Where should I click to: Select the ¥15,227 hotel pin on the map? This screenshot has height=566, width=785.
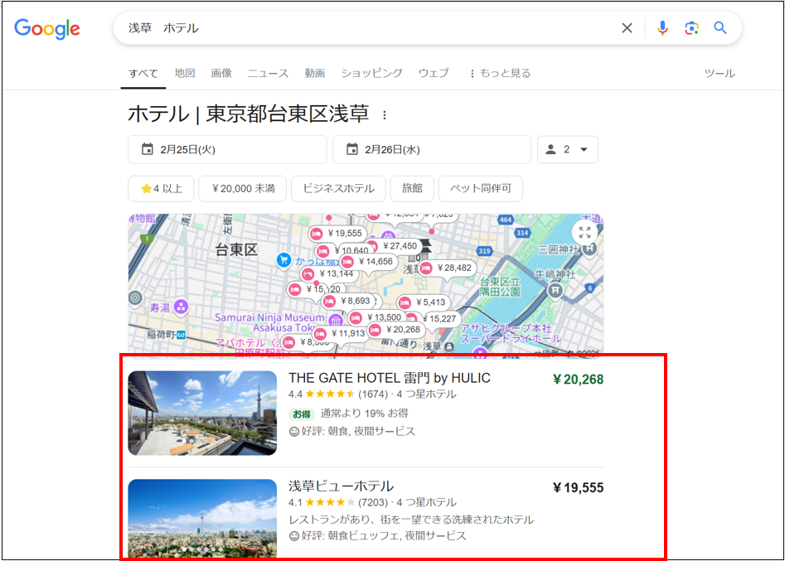click(x=437, y=318)
